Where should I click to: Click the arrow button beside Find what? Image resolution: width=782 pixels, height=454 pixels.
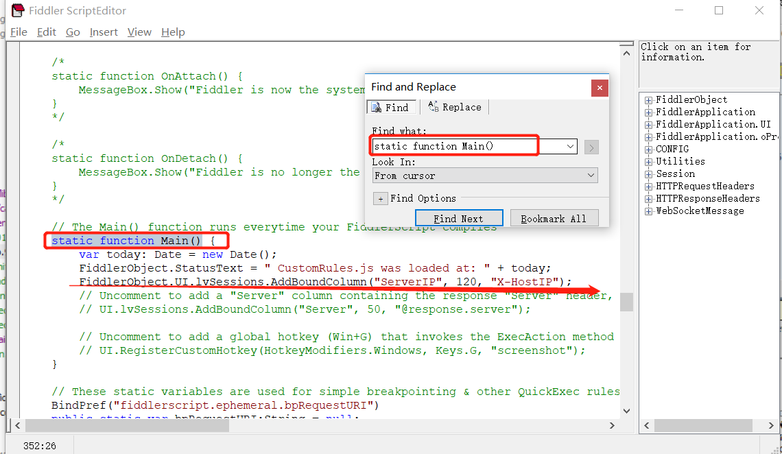tap(591, 147)
